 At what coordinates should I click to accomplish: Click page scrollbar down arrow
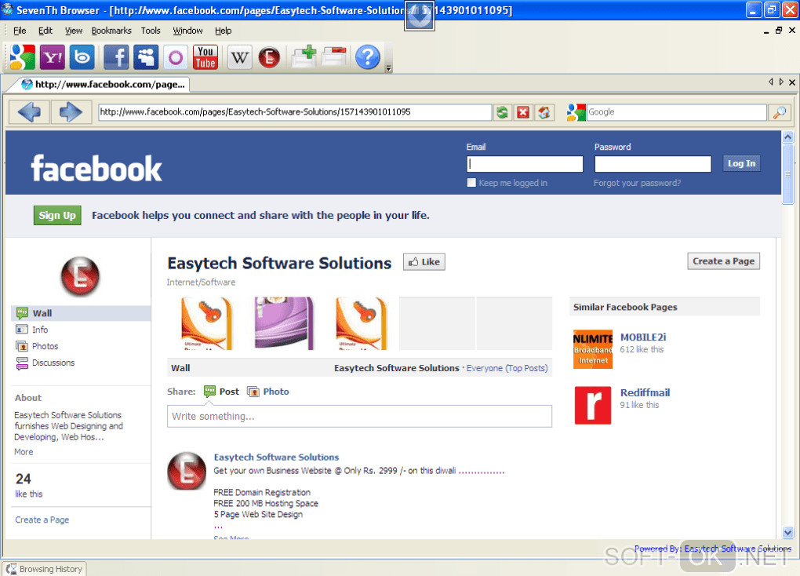point(787,533)
